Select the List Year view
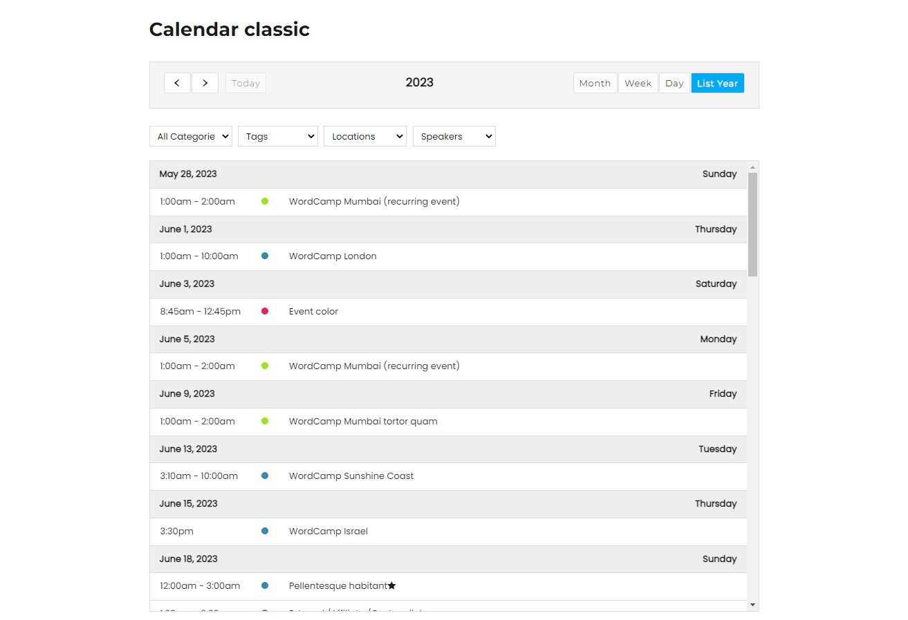The width and height of the screenshot is (908, 620). tap(717, 83)
